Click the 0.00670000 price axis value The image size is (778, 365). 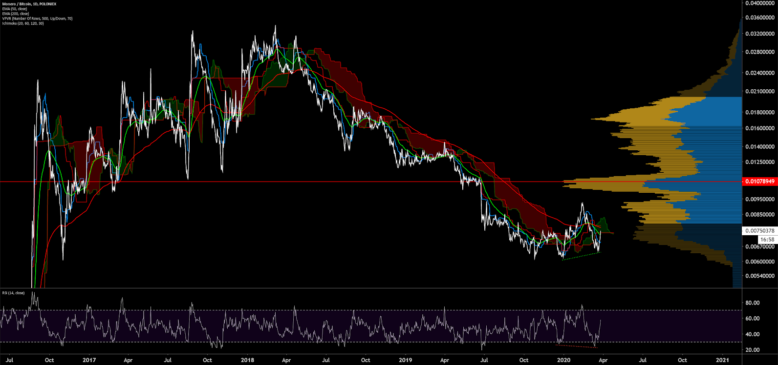(759, 246)
